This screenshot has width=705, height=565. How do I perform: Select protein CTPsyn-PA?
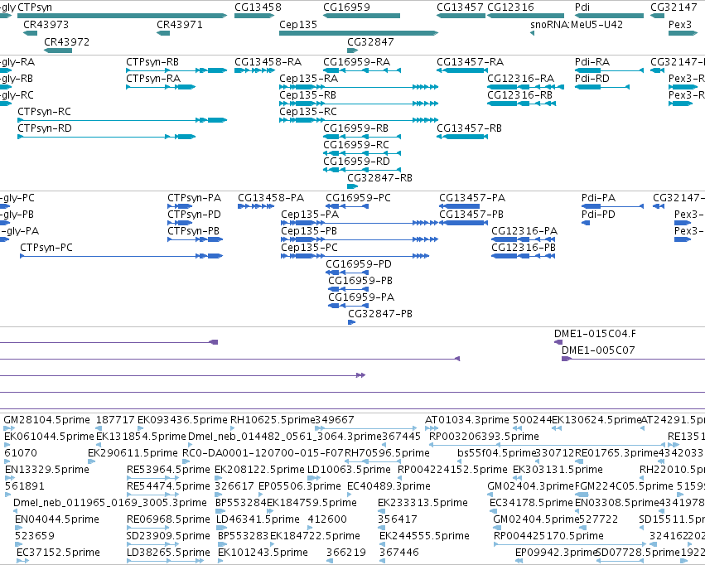click(194, 198)
